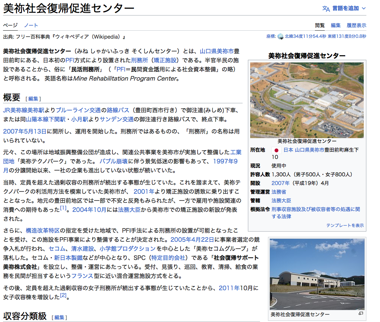Click the Japan flag icon in infobox
Viewport: 380px width, 322px height.
pos(276,150)
